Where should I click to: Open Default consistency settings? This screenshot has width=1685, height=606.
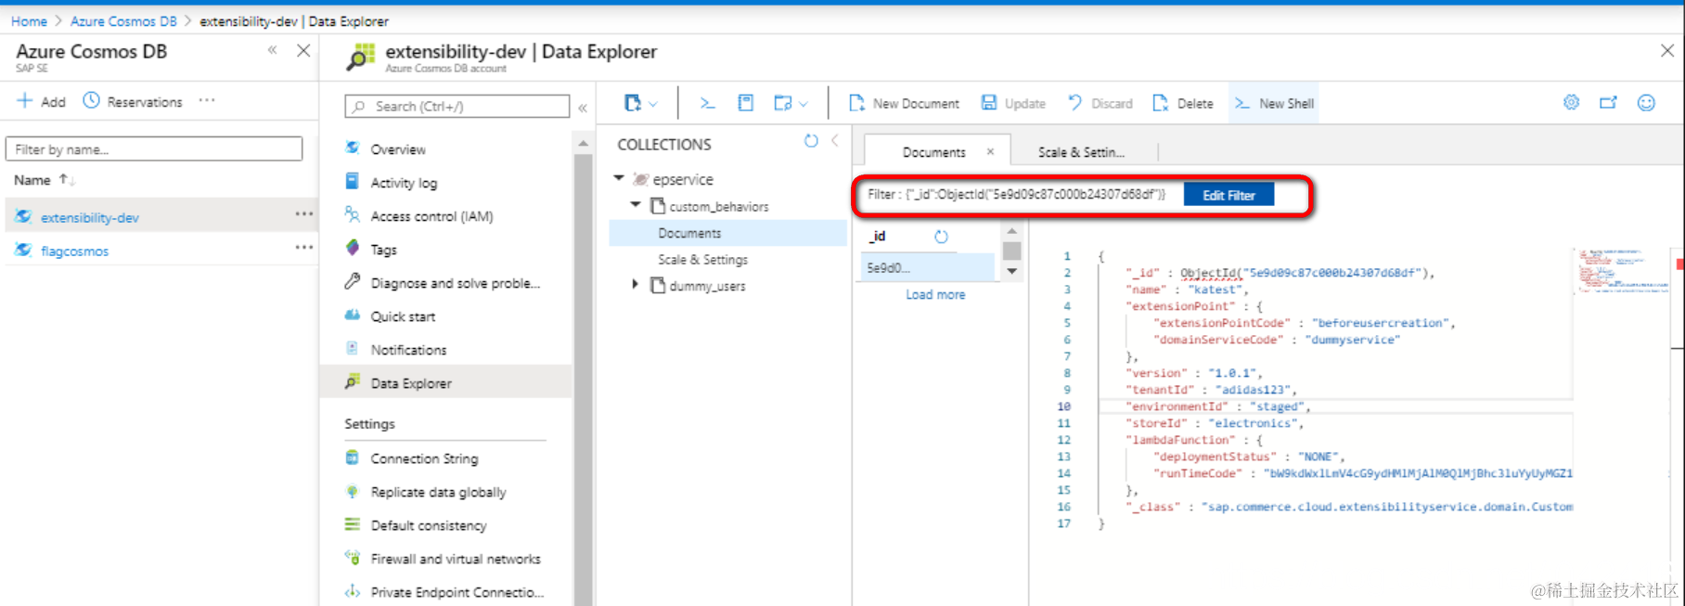click(428, 525)
